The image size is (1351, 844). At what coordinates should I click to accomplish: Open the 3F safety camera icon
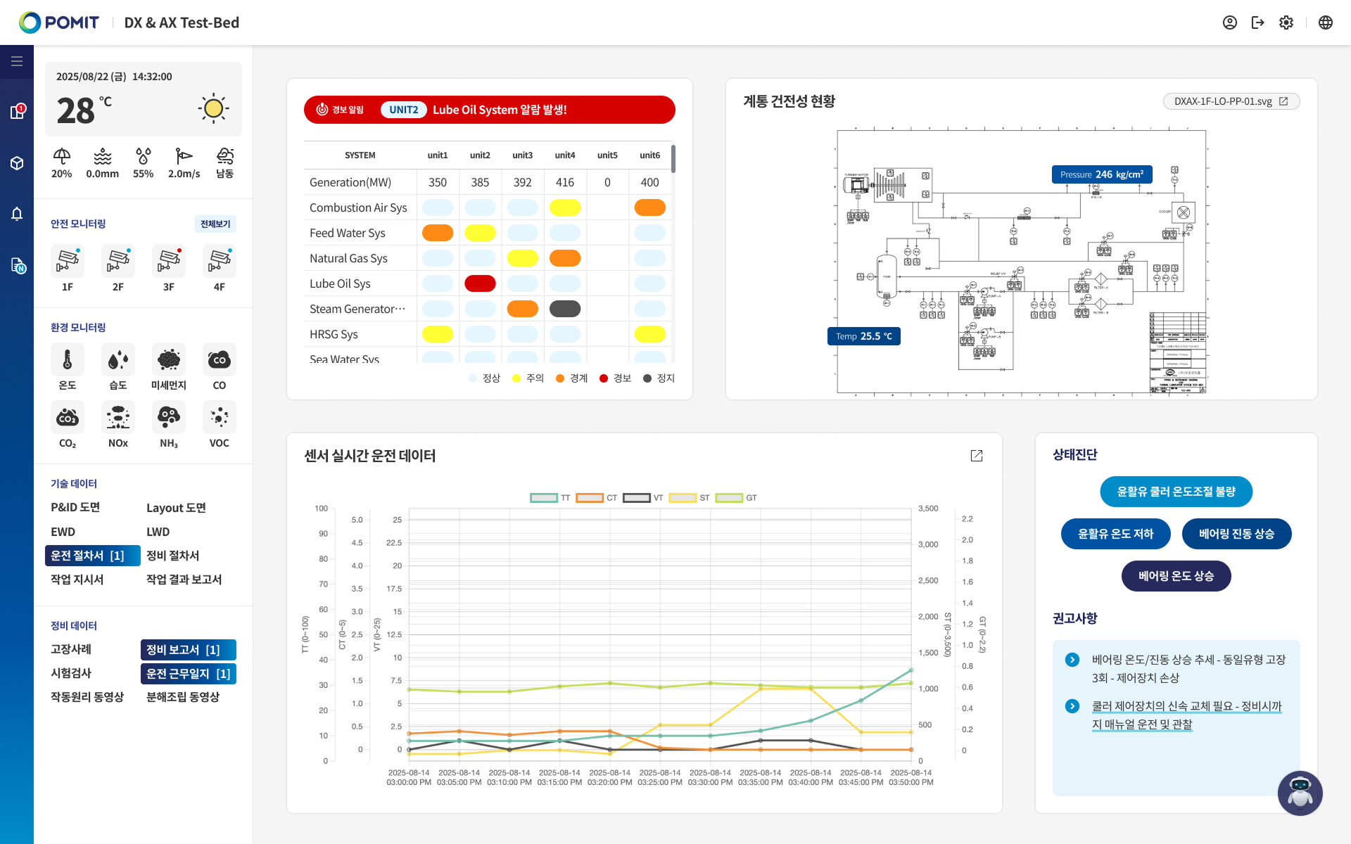pos(169,261)
